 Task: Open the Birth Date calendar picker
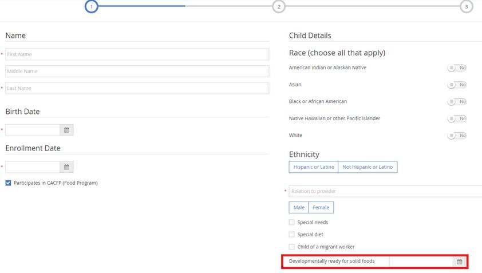[66, 130]
